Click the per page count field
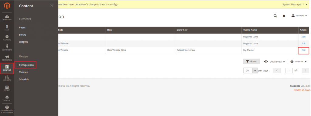Image resolution: width=311 pixels, height=116 pixels. [x=248, y=70]
